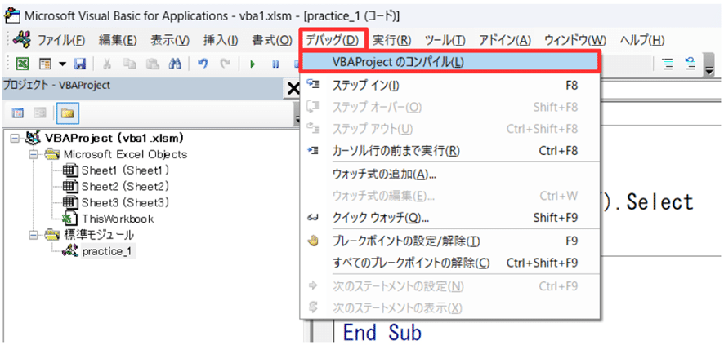The height and width of the screenshot is (345, 724).
Task: Click the Outdent toolbar icon
Action: (690, 64)
